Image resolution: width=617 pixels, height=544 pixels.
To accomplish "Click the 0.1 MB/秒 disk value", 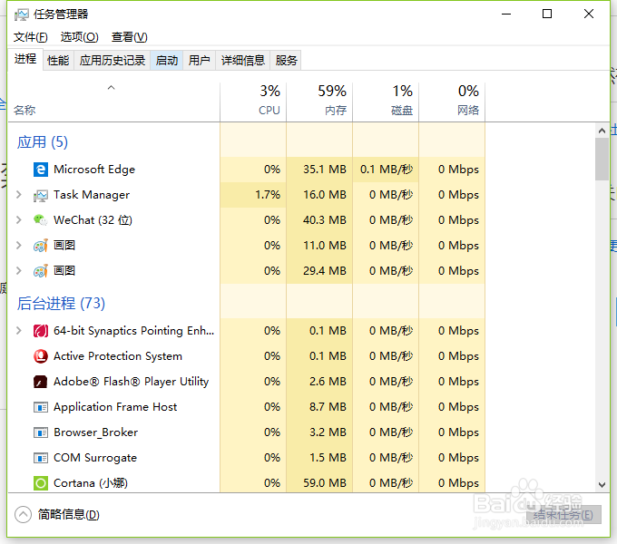I will click(387, 170).
